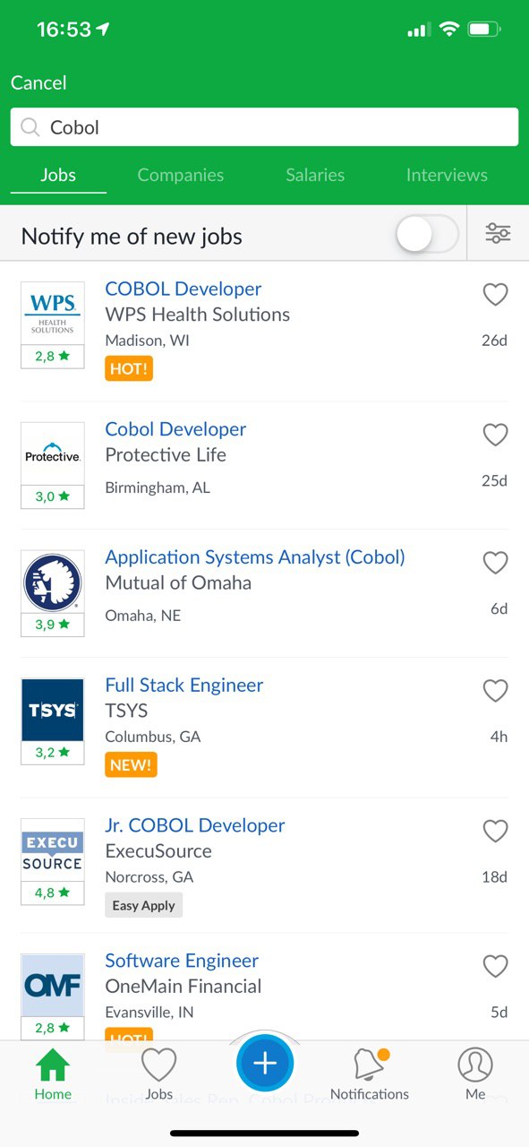Open Application Systems Analyst (Cobol) listing
529x1147 pixels.
click(x=255, y=556)
